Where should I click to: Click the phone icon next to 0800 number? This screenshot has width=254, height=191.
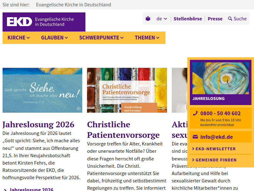tap(195, 113)
